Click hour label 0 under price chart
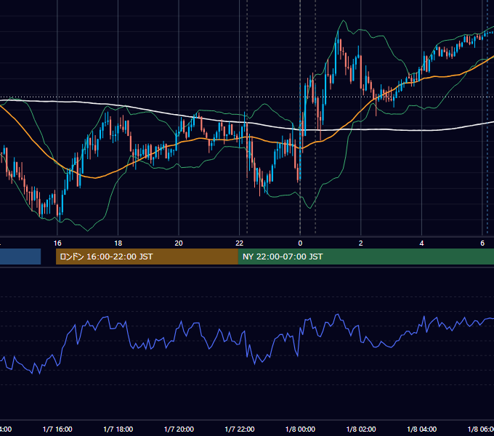Viewport: 494px width, 436px height. click(300, 243)
